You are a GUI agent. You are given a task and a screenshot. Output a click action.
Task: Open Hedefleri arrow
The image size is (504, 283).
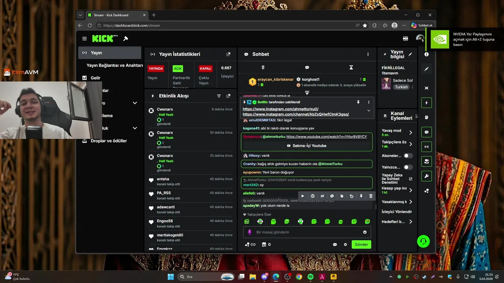pyautogui.click(x=410, y=222)
